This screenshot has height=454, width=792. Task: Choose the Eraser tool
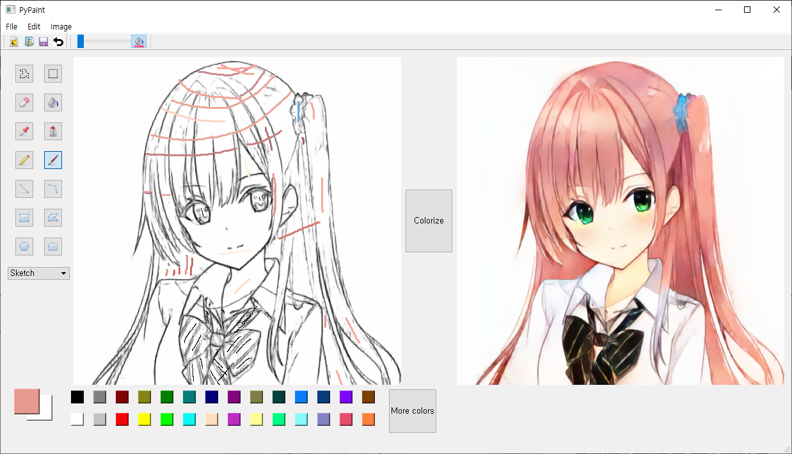(x=24, y=102)
